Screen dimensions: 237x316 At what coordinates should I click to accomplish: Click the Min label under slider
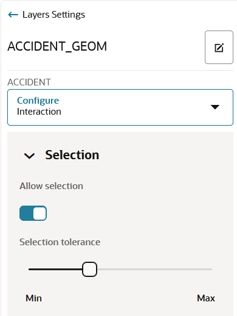tap(33, 298)
